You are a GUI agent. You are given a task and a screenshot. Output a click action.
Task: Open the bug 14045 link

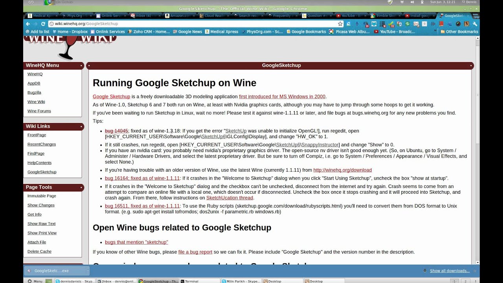click(116, 131)
